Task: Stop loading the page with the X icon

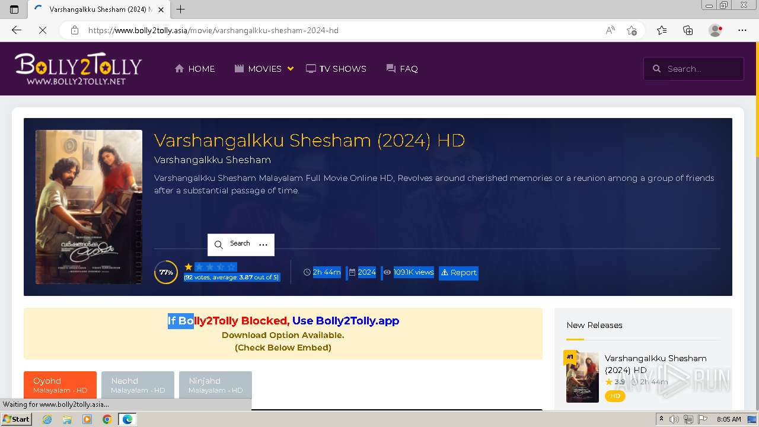Action: (43, 30)
